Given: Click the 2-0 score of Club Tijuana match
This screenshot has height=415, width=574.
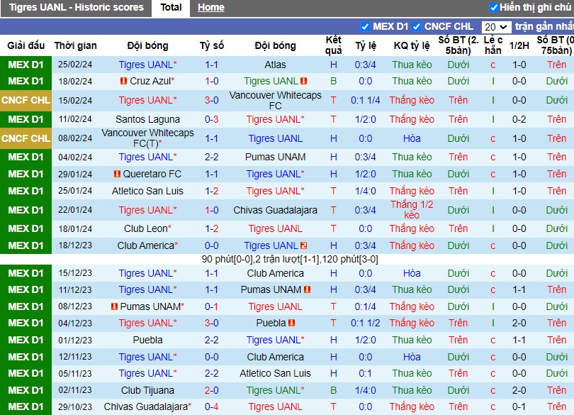Looking at the screenshot, I should pos(212,390).
